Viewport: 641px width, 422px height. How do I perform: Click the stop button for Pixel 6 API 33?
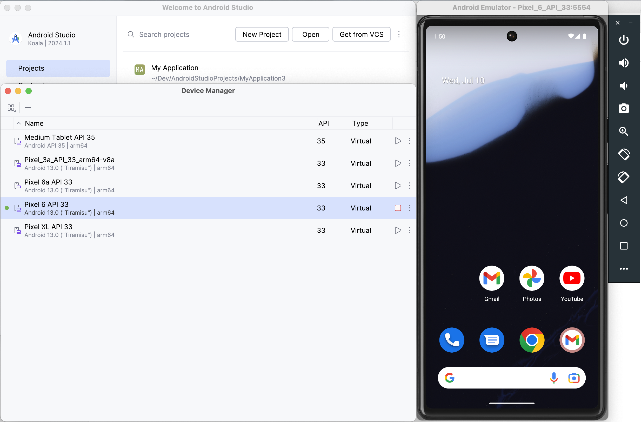(x=398, y=208)
